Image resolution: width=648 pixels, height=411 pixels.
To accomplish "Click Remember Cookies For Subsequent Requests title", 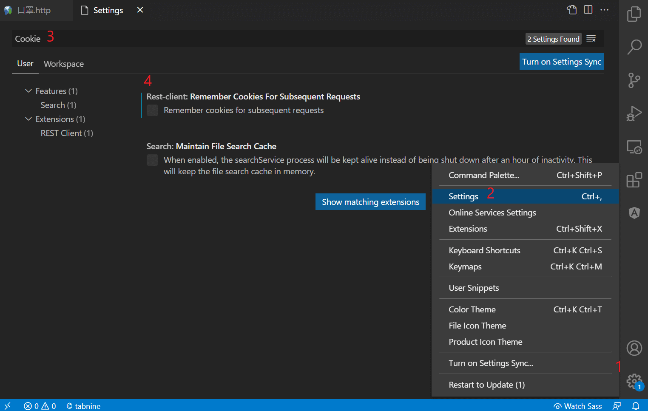I will (x=275, y=96).
